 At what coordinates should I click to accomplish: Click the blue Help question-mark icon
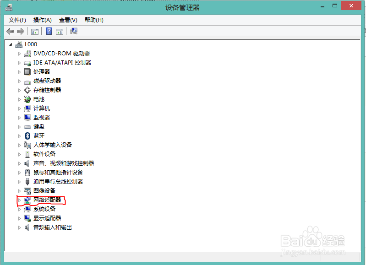click(x=49, y=31)
